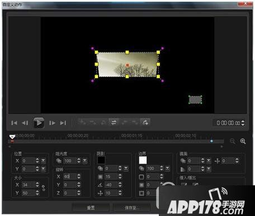The width and height of the screenshot is (255, 216).
Task: Step forward with the Next Frame button
Action: [52, 123]
